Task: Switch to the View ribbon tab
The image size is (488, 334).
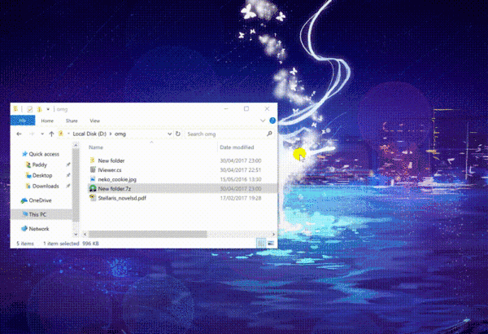Action: tap(94, 121)
